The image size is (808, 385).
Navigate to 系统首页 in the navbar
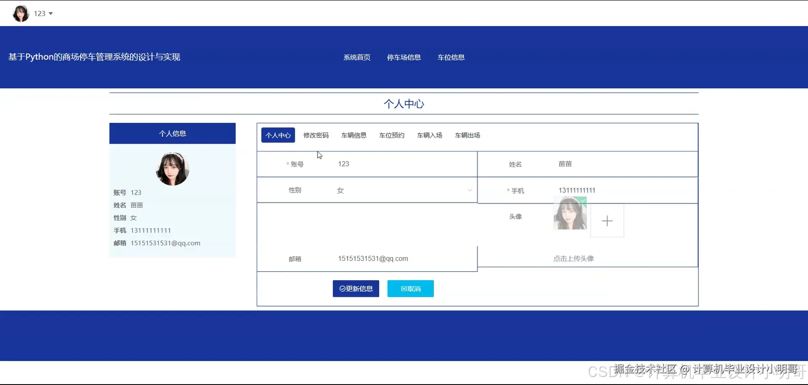click(x=357, y=57)
